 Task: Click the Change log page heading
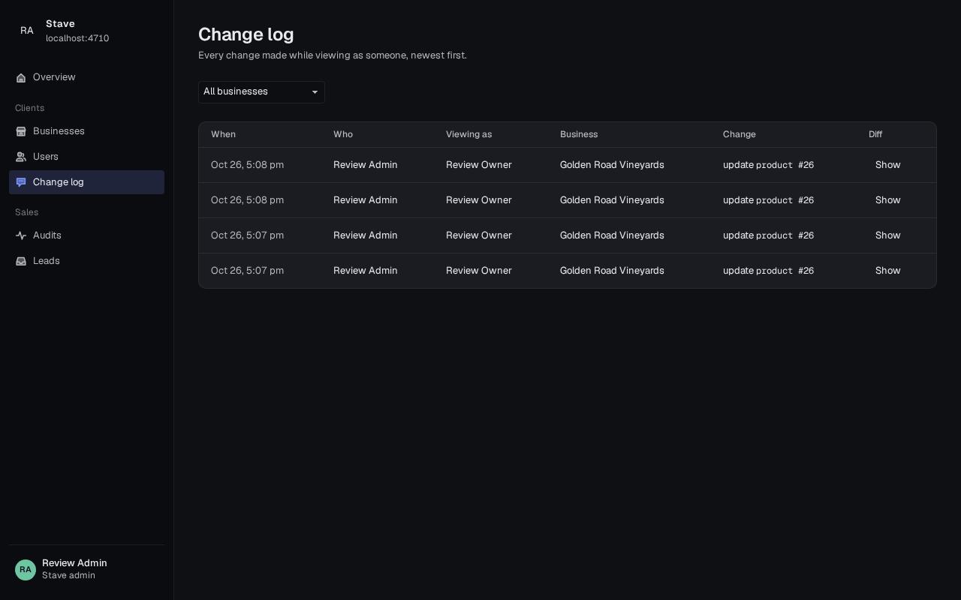point(246,34)
